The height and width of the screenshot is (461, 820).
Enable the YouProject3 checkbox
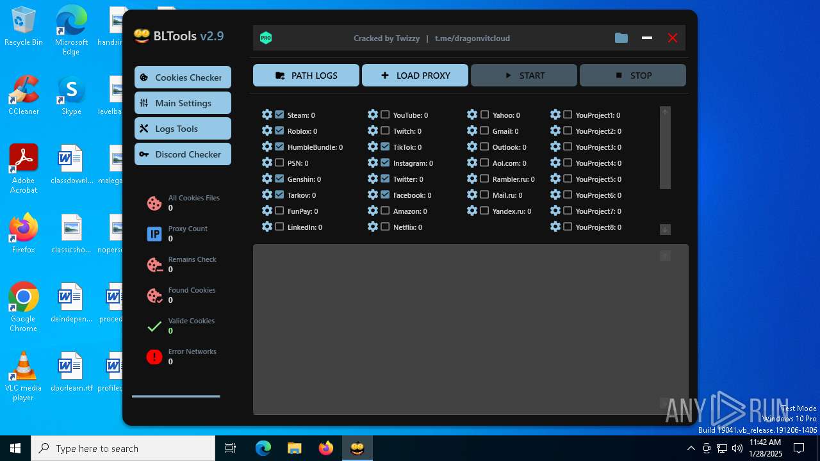click(x=568, y=147)
